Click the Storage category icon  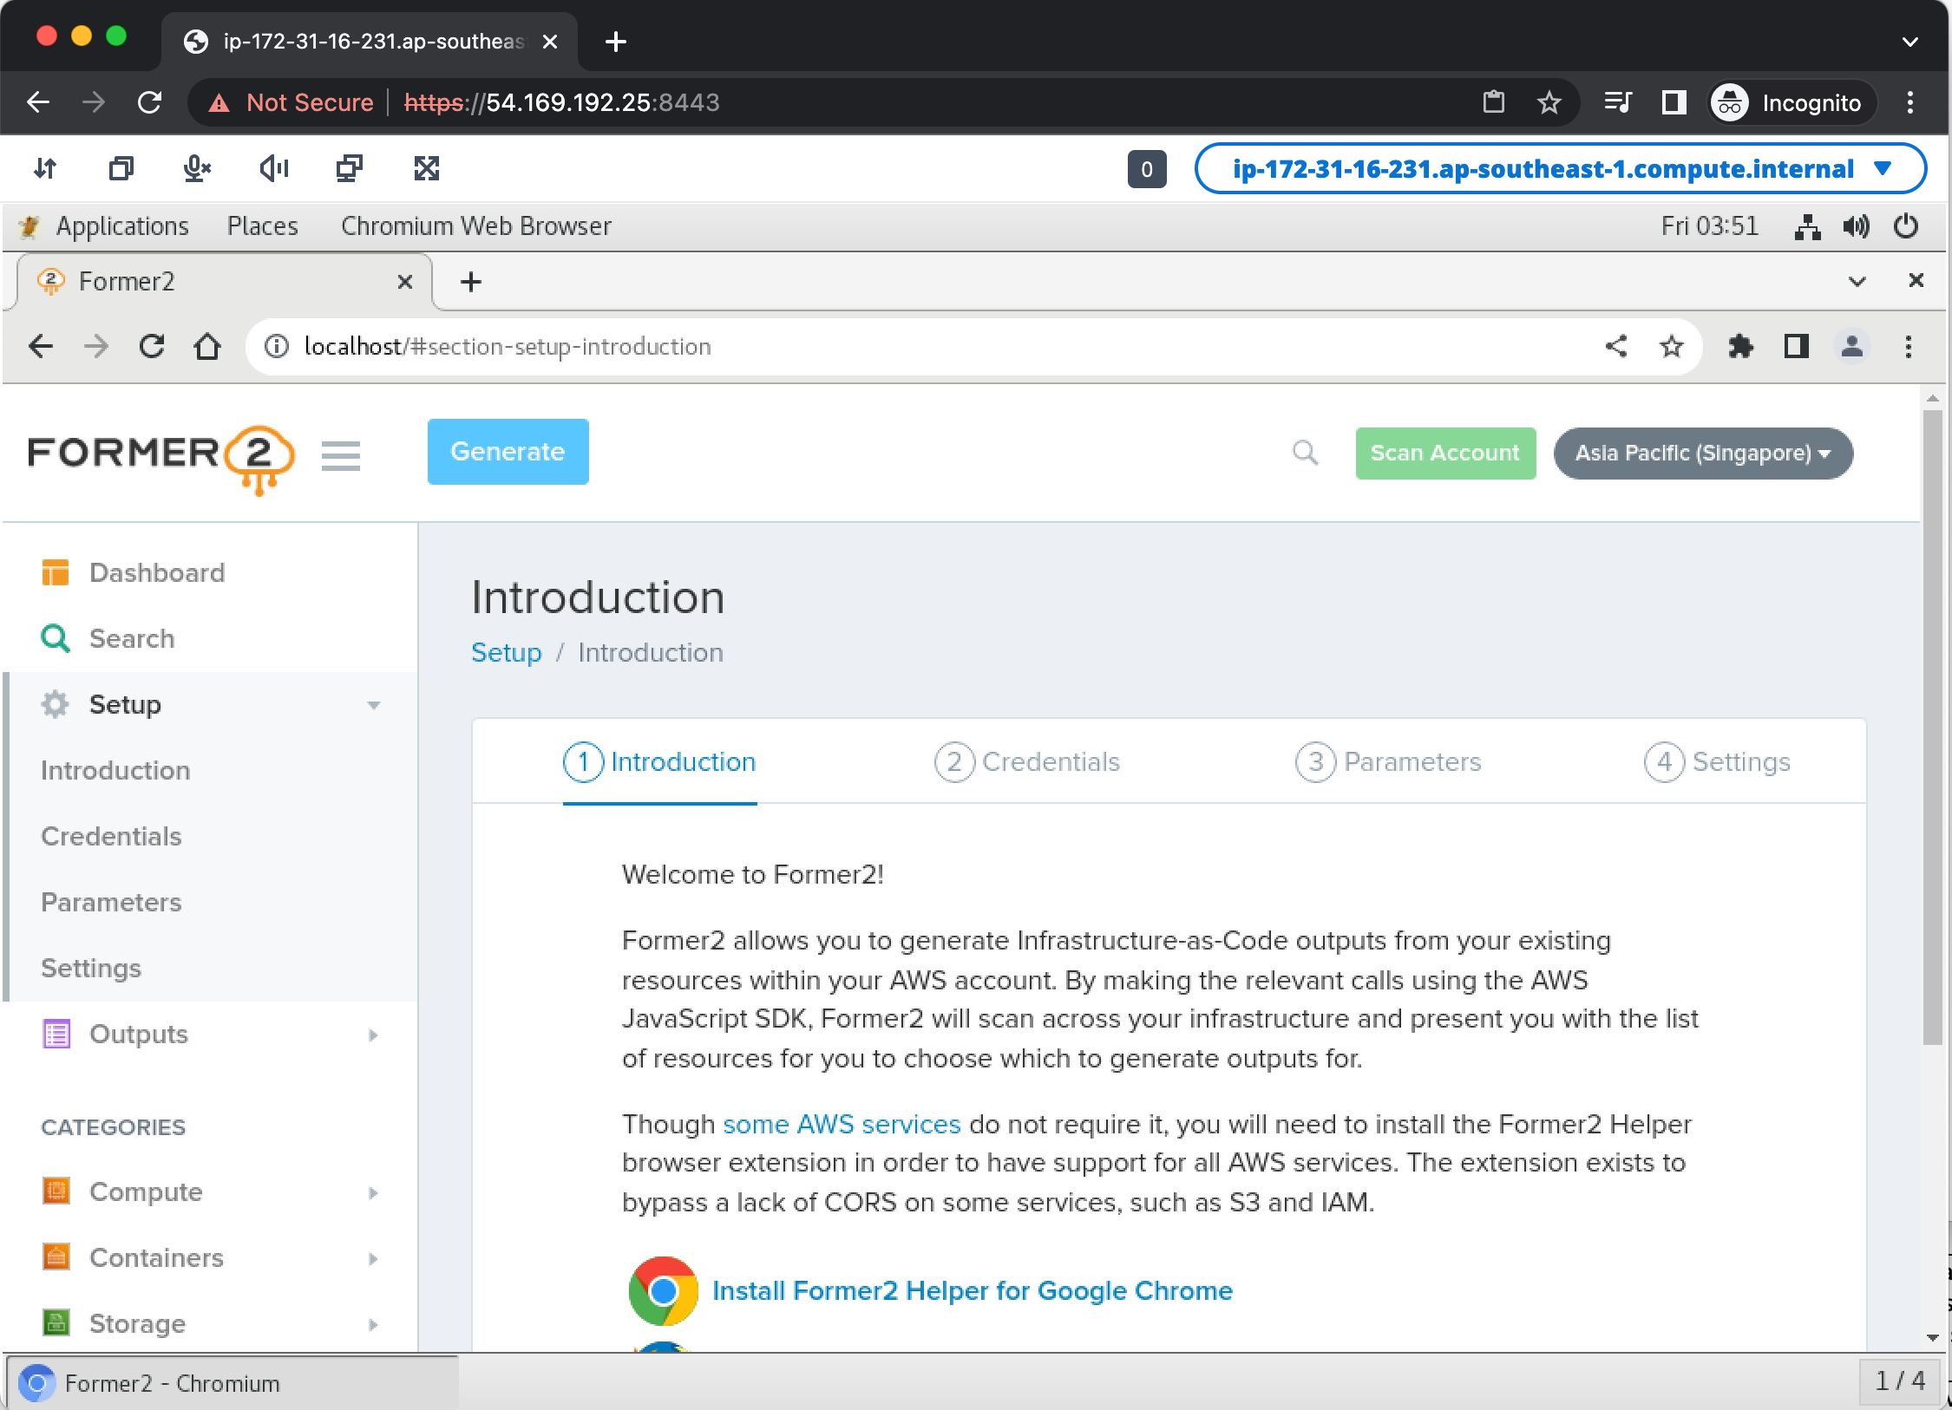(x=56, y=1323)
